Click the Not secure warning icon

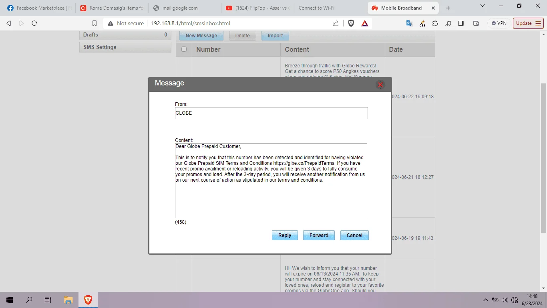tap(111, 23)
